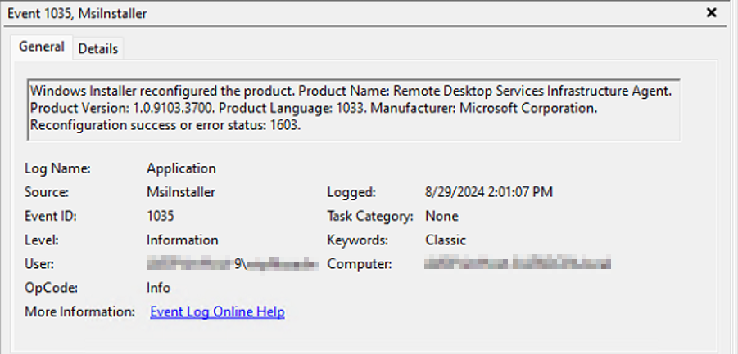Viewport: 738px width, 354px height.
Task: Click the 'More Information:' label
Action: (79, 311)
